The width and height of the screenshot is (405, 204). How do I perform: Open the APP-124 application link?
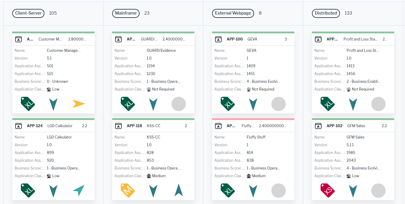coord(35,126)
